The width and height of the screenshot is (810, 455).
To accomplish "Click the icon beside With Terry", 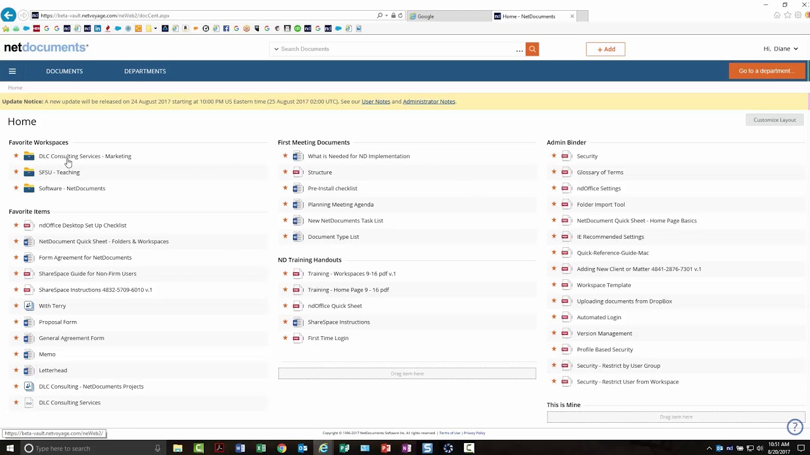I will 28,306.
